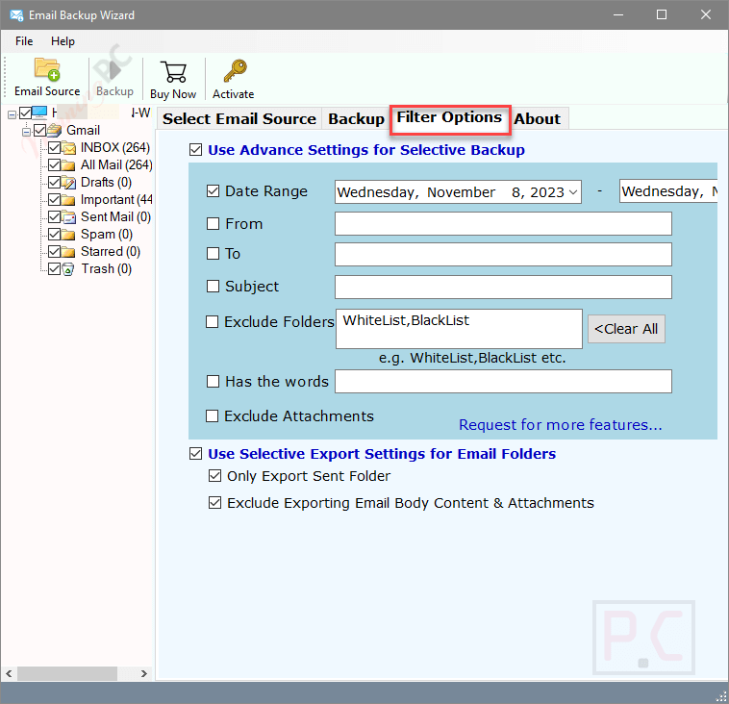
Task: Click the All Mail folder icon
Action: click(x=68, y=165)
